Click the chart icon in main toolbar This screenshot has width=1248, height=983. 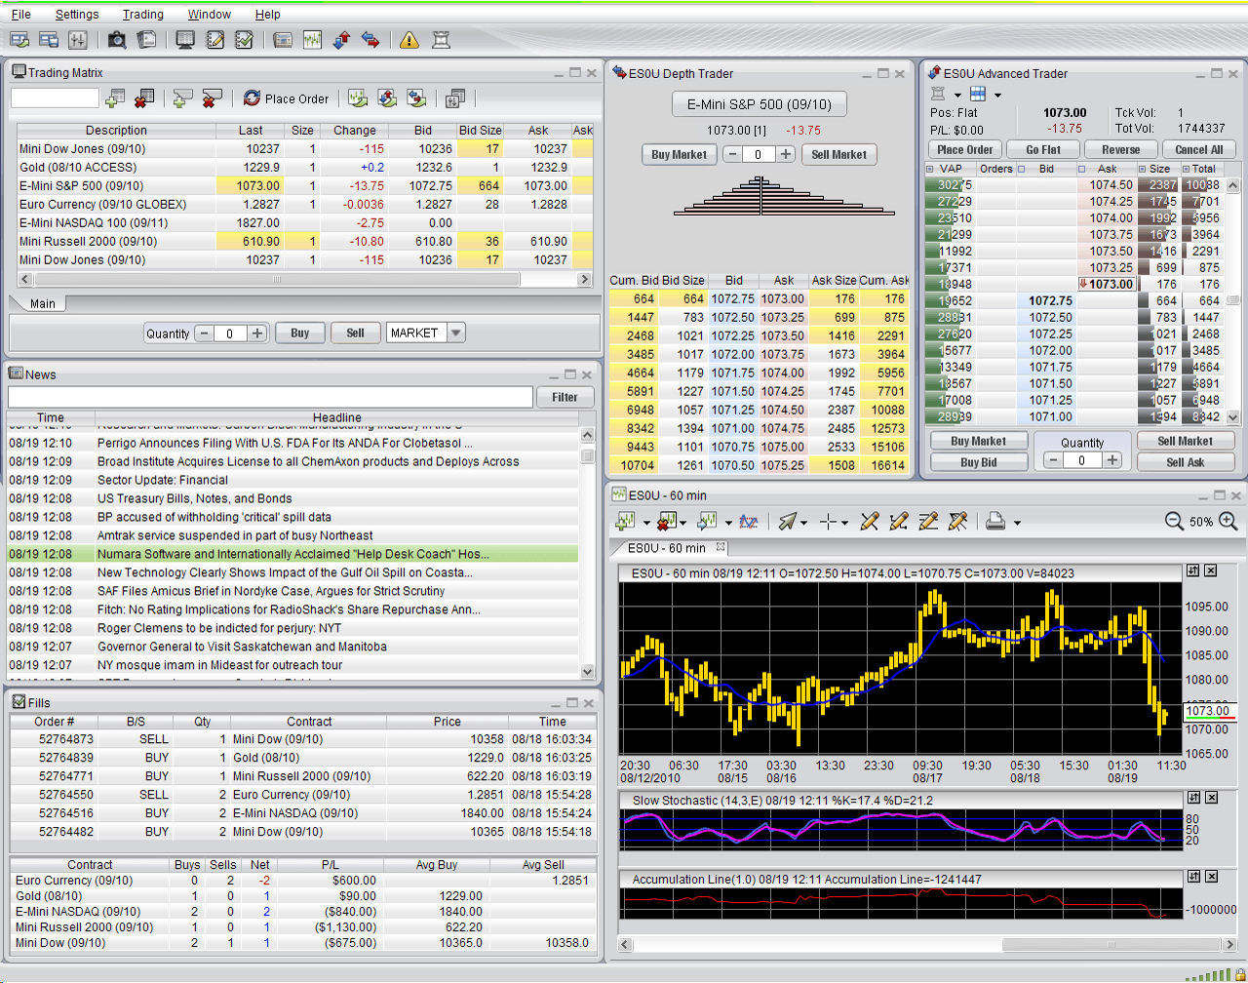312,40
